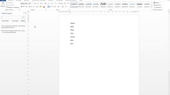Apply yellow text highlight color
This screenshot has width=170, height=95.
pos(40,7)
